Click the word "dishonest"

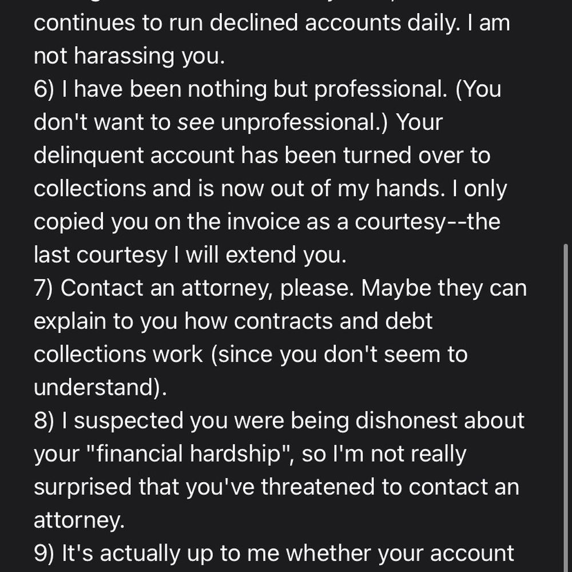tap(406, 420)
